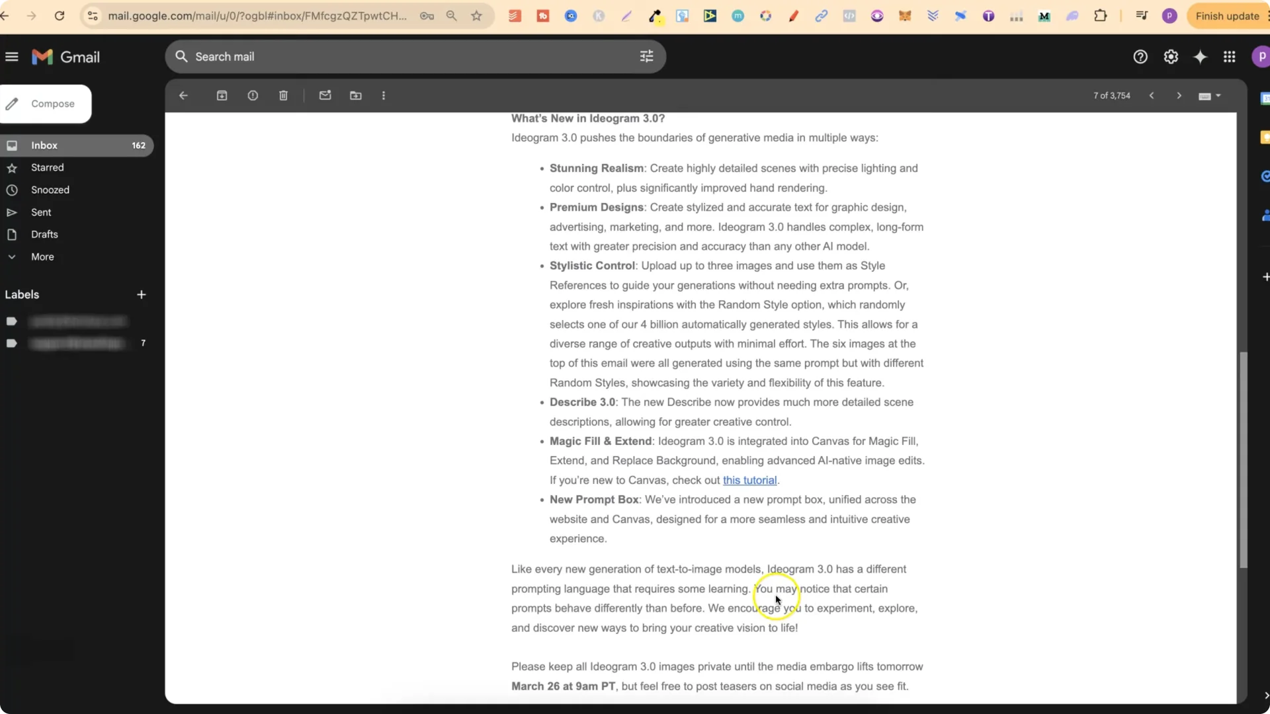
Task: Mark the email as unread
Action: click(325, 95)
